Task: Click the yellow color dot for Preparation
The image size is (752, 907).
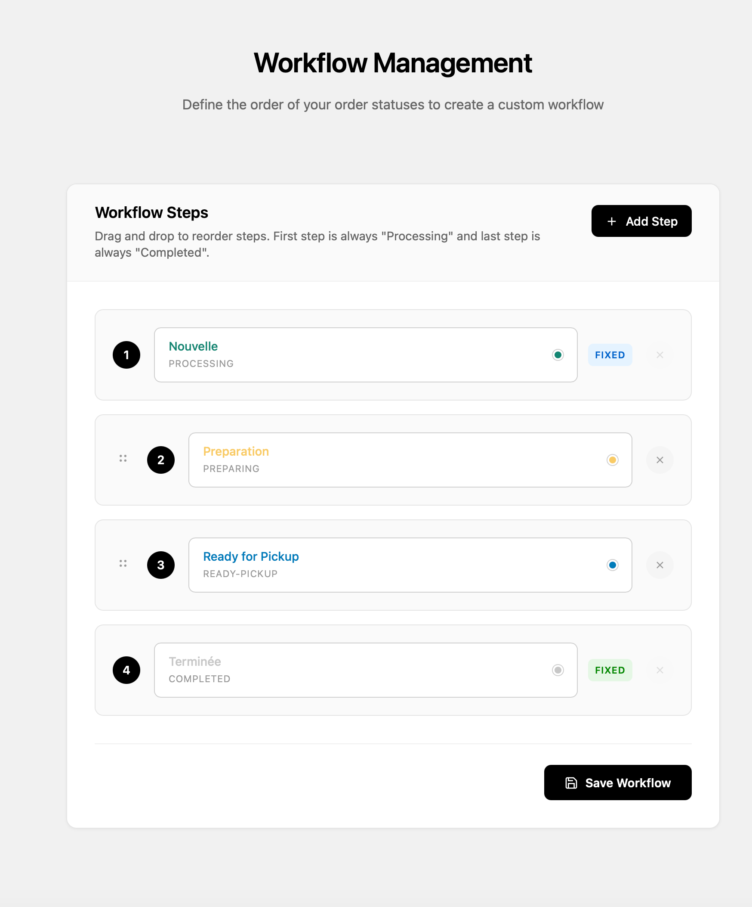Action: (x=612, y=460)
